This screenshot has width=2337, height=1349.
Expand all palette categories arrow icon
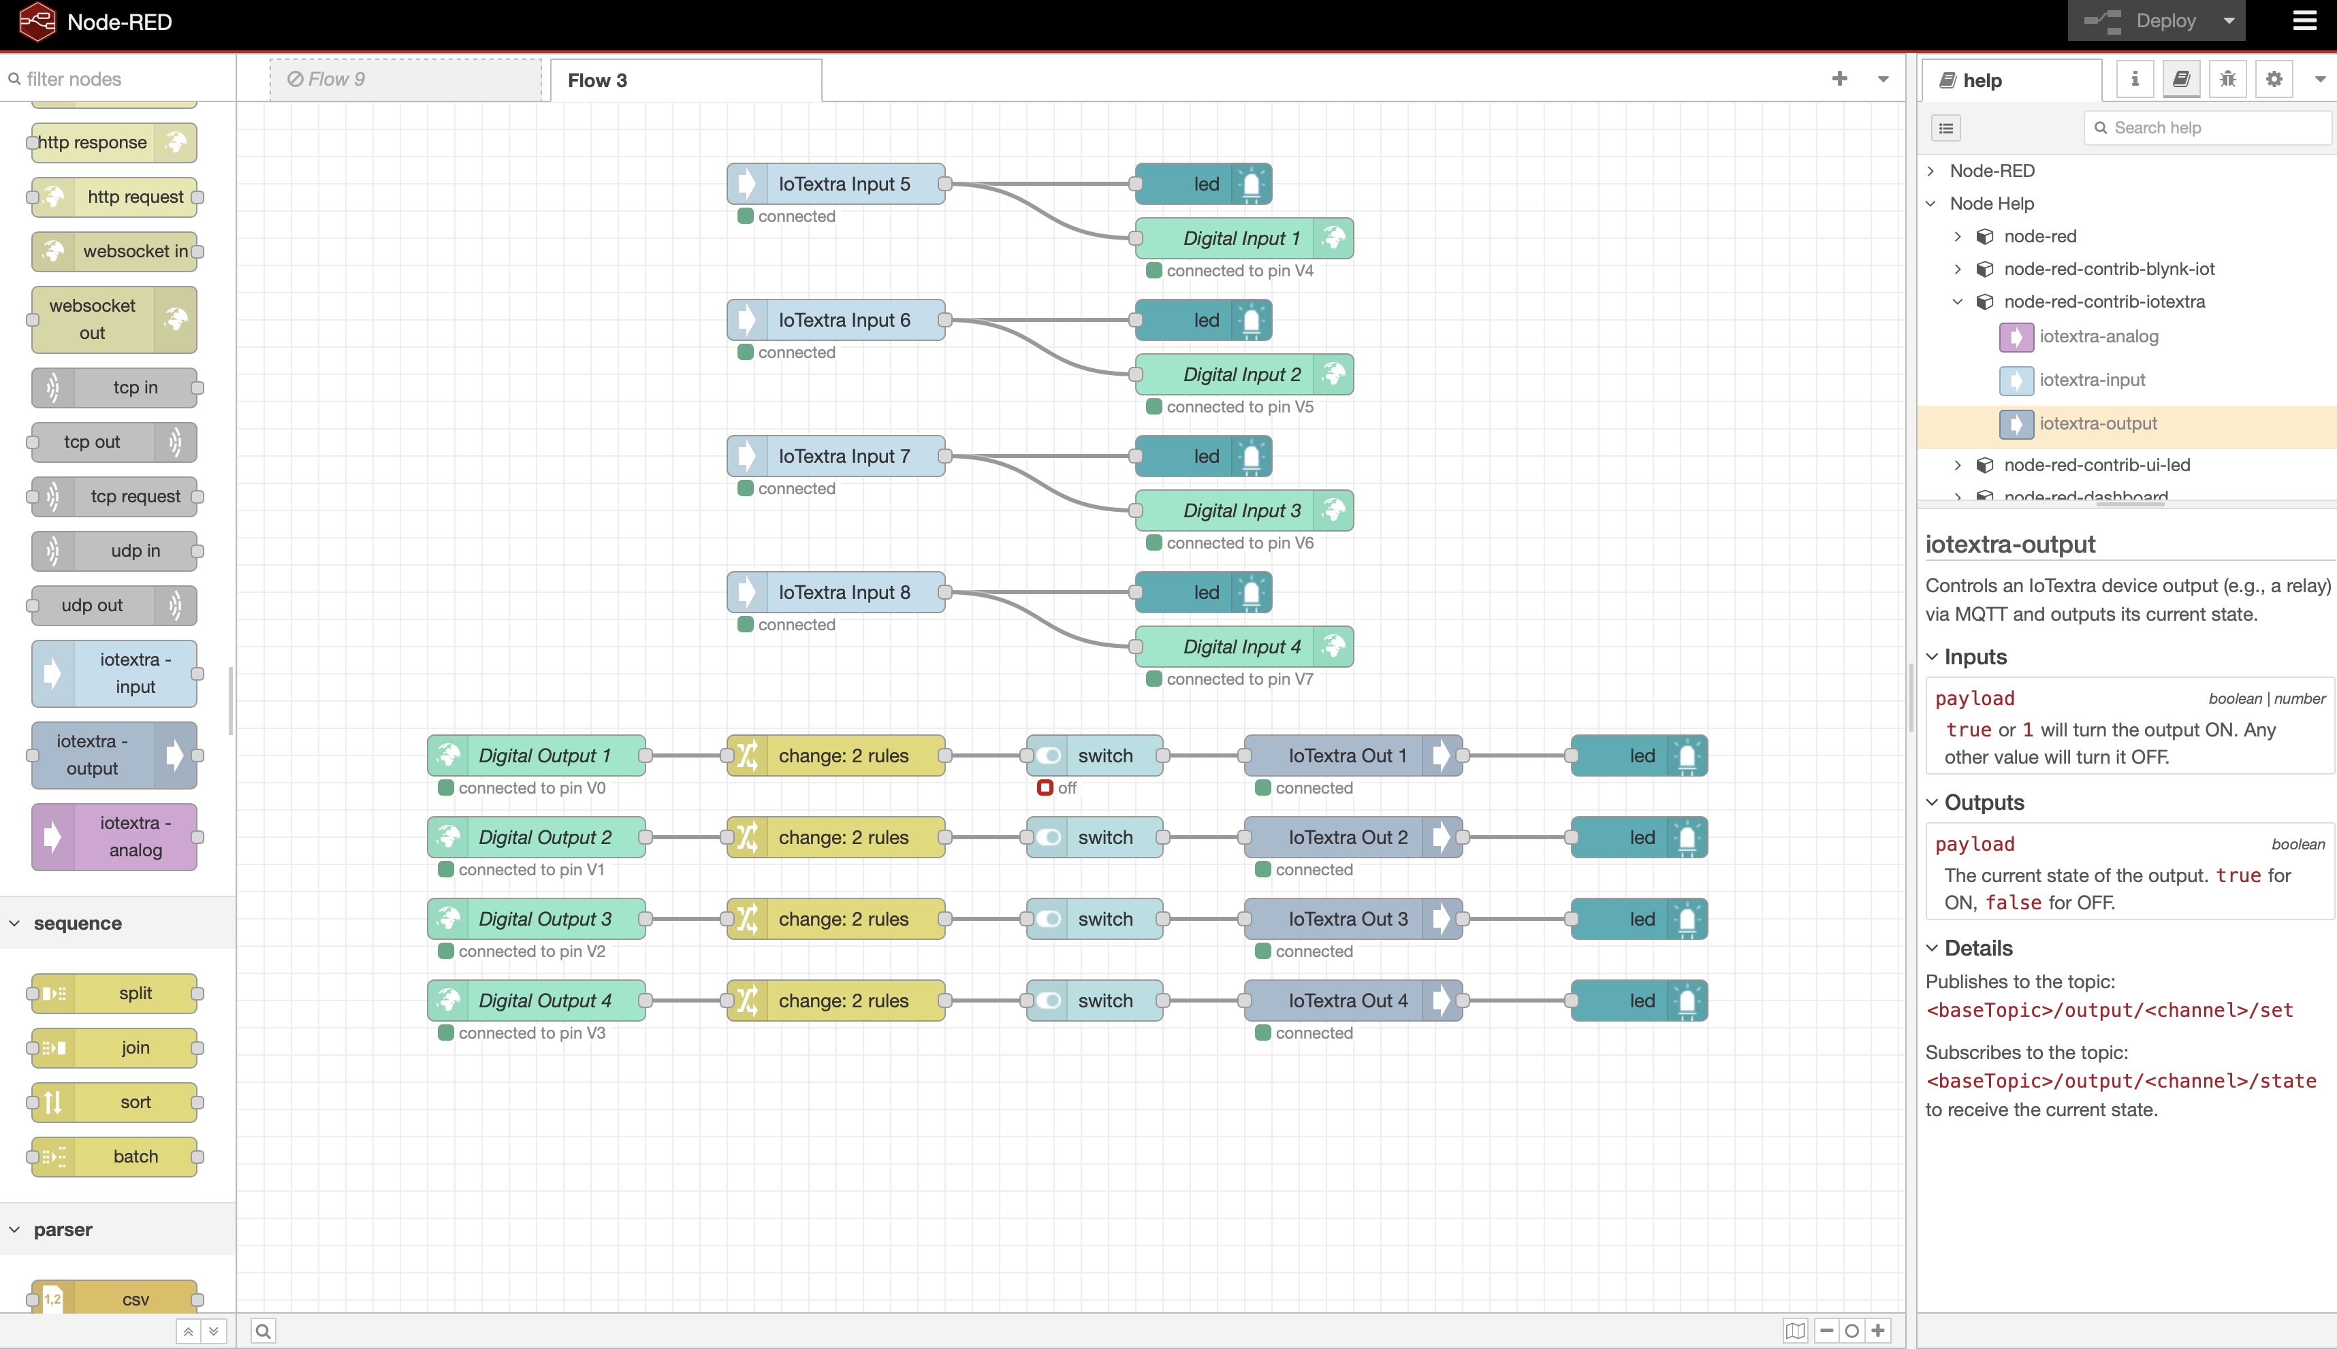click(x=213, y=1331)
